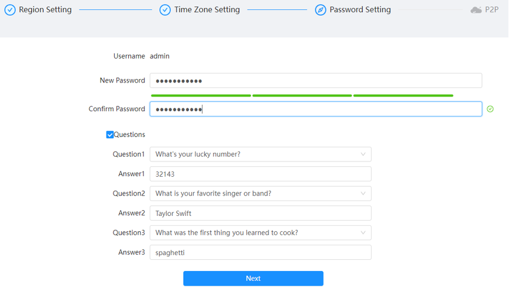The height and width of the screenshot is (292, 509).
Task: Click the green password match check icon
Action: 490,109
